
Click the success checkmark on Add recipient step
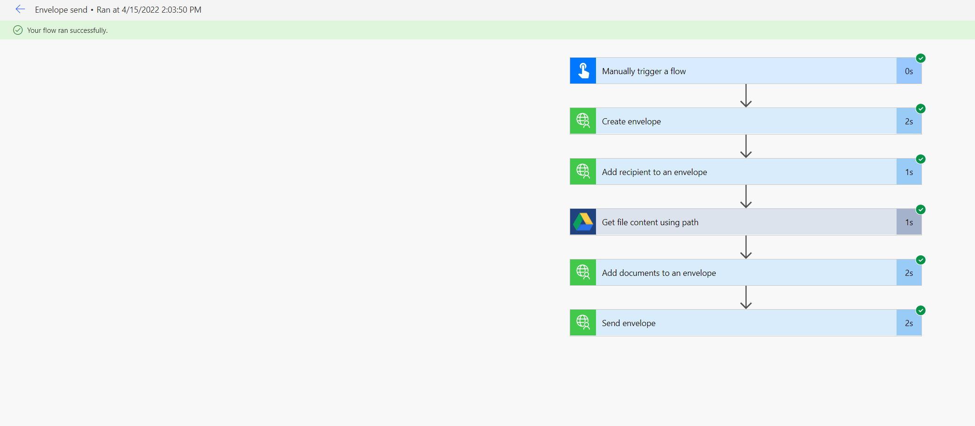click(x=921, y=159)
